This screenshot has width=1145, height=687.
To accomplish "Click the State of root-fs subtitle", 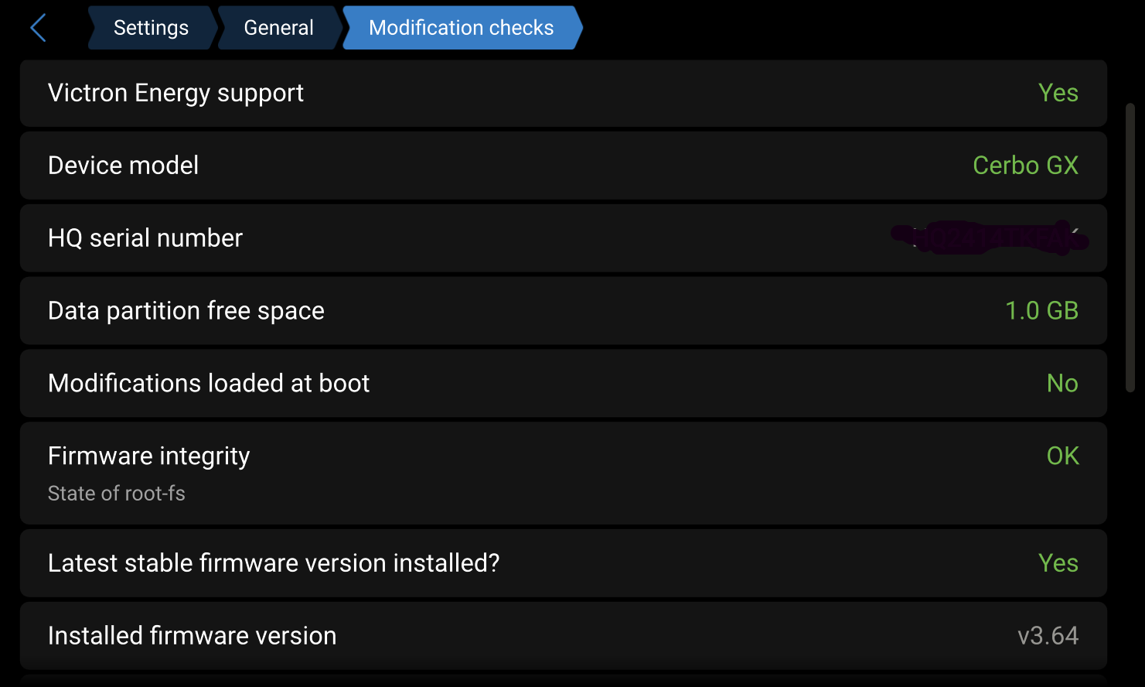I will (x=117, y=494).
